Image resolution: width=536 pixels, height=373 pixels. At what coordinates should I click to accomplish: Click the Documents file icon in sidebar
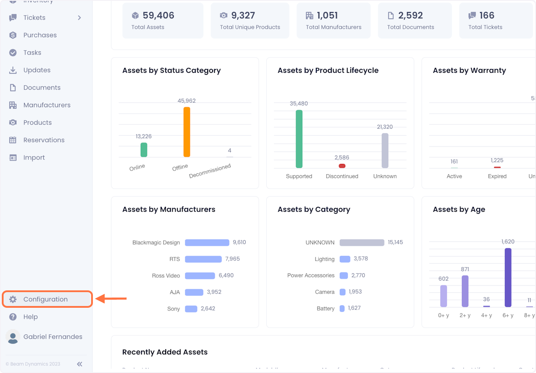(13, 88)
